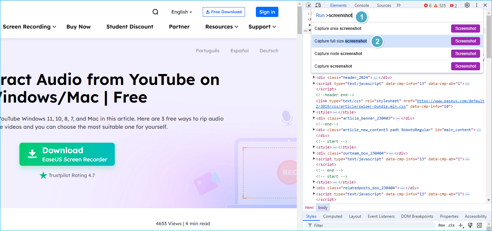The height and width of the screenshot is (231, 492).
Task: Switch article language to Deutsch
Action: click(x=269, y=51)
